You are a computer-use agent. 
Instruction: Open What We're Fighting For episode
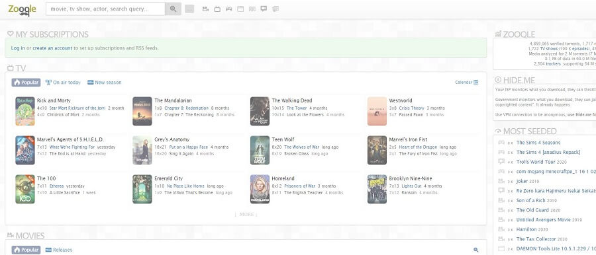click(x=72, y=147)
